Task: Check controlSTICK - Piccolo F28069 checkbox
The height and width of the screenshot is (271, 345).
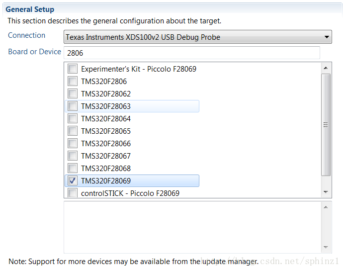Action: point(73,193)
